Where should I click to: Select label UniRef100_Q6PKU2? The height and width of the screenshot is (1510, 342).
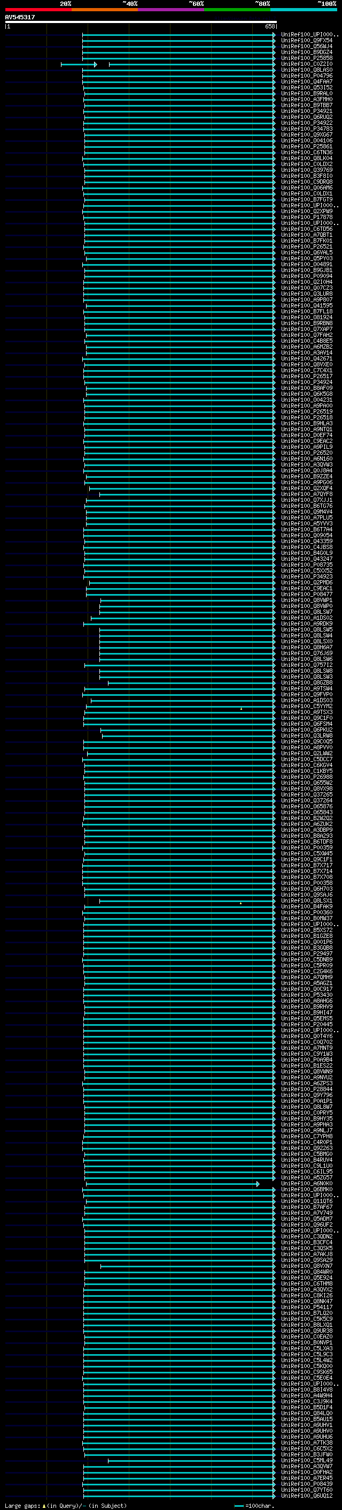pos(306,730)
